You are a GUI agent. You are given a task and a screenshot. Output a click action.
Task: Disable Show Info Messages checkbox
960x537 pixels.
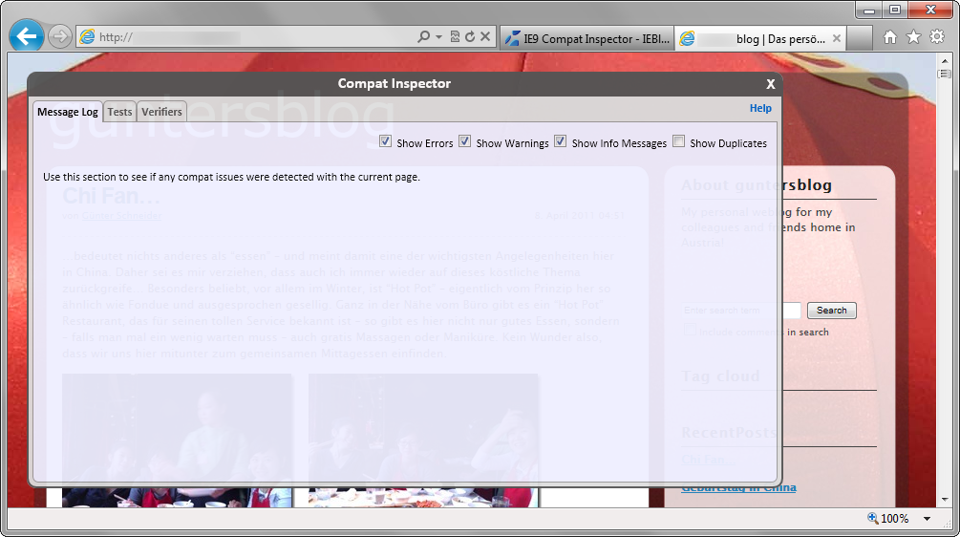[561, 142]
